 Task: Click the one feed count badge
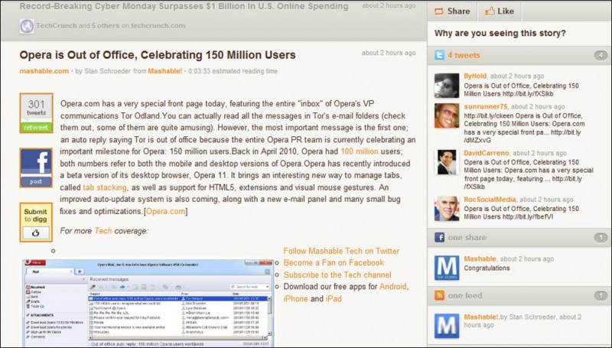pyautogui.click(x=601, y=296)
